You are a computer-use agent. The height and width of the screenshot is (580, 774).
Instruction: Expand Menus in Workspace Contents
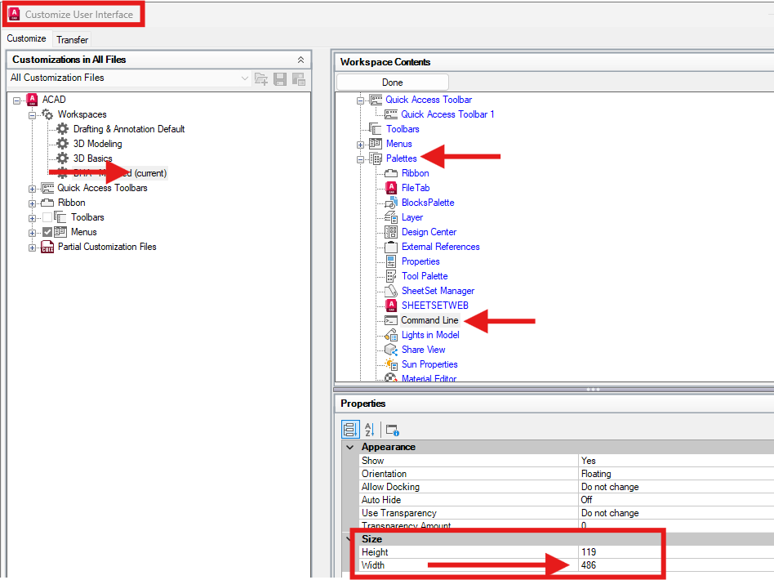coord(360,145)
